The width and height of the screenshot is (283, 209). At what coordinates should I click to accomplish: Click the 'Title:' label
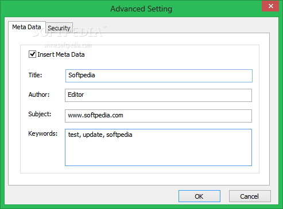click(35, 75)
